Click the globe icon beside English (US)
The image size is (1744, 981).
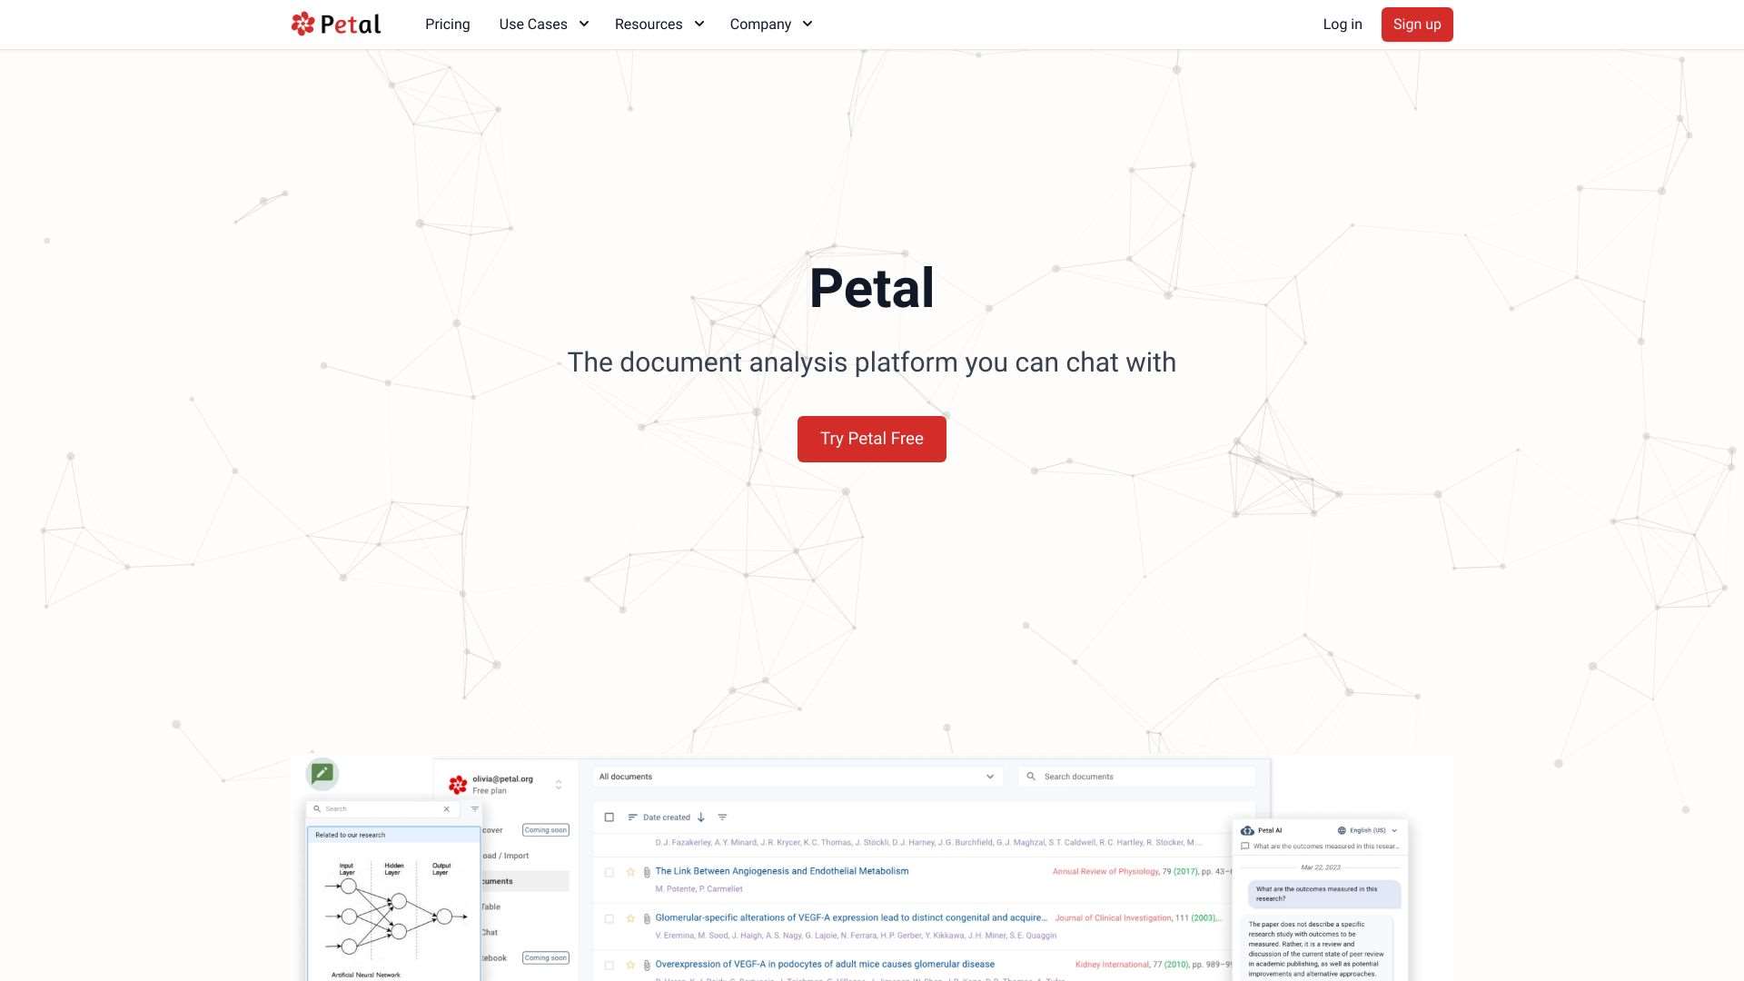coord(1342,830)
